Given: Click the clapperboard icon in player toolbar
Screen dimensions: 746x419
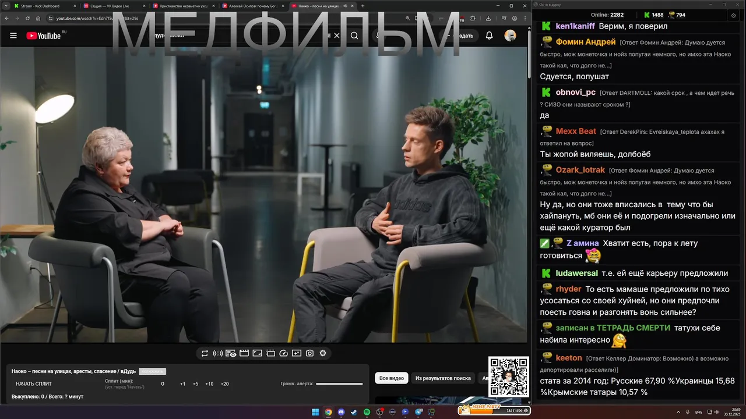Looking at the screenshot, I should click(244, 353).
